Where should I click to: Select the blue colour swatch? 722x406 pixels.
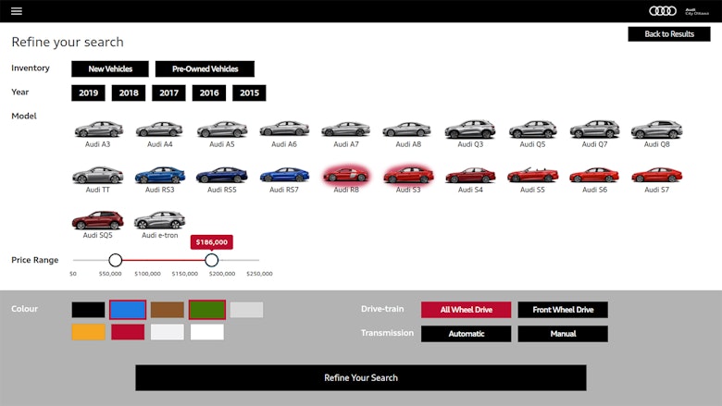coord(128,310)
